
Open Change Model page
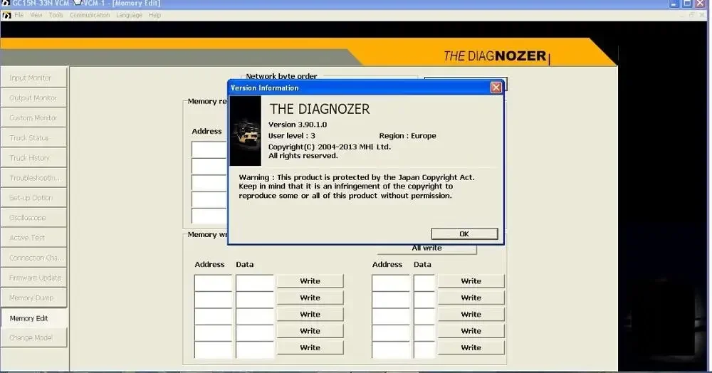click(x=34, y=337)
